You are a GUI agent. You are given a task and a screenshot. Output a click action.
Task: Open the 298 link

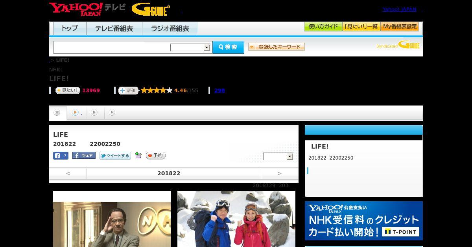click(219, 91)
